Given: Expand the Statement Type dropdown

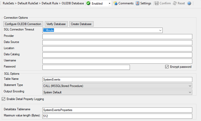Looking at the screenshot, I should (x=190, y=86).
